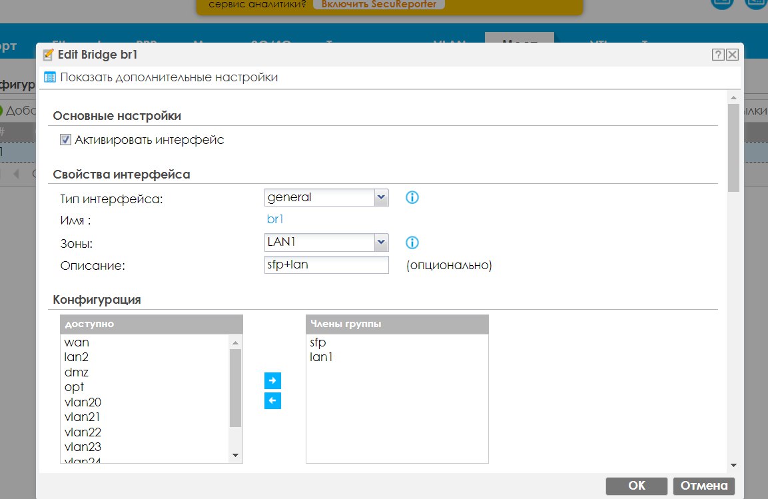Cancel with the Отмена button
This screenshot has height=499, width=768.
point(704,486)
